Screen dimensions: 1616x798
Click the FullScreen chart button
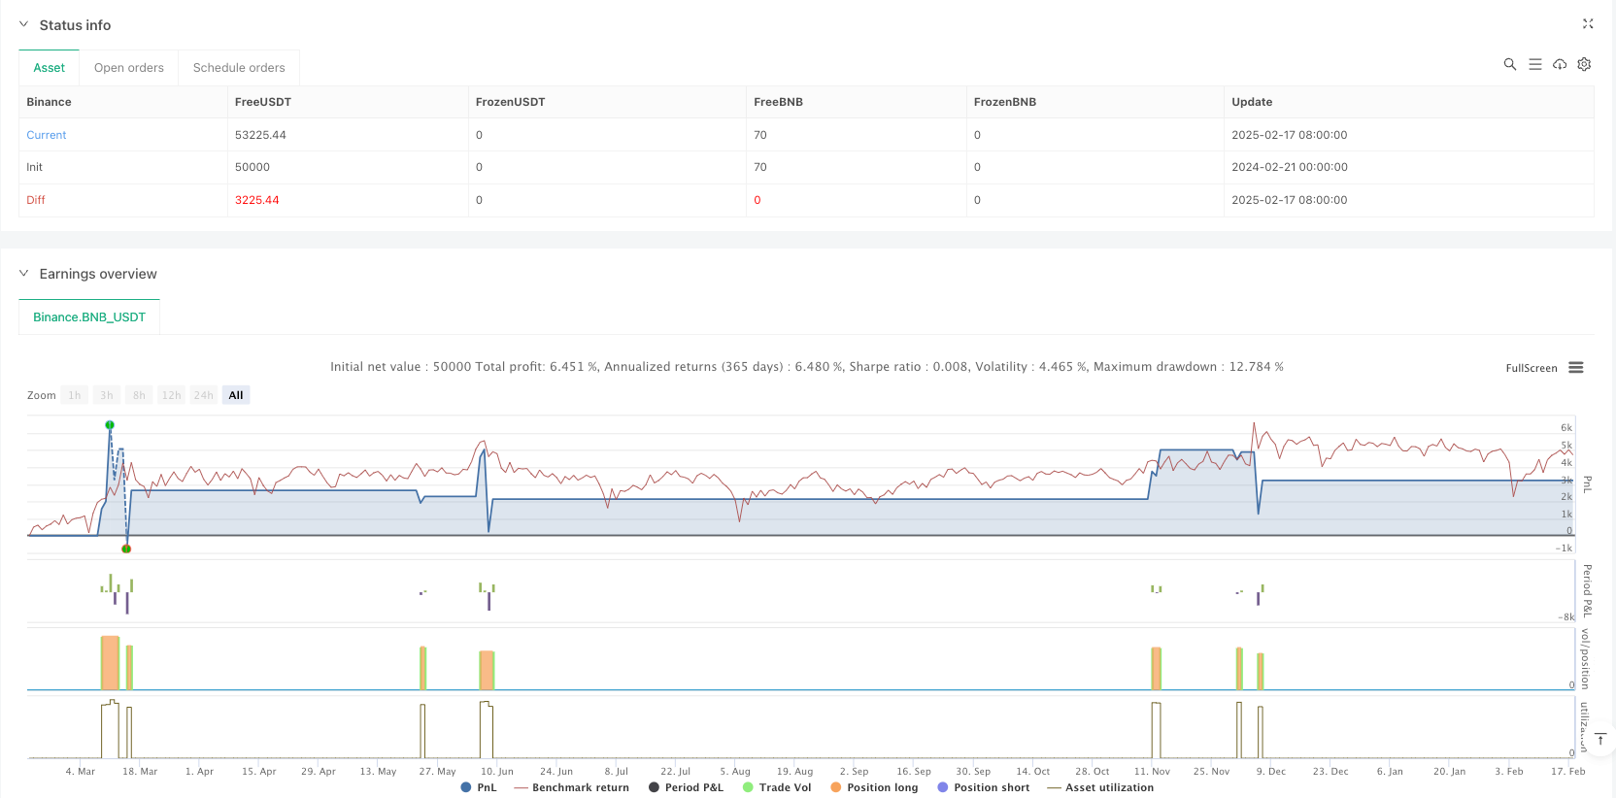[1531, 368]
